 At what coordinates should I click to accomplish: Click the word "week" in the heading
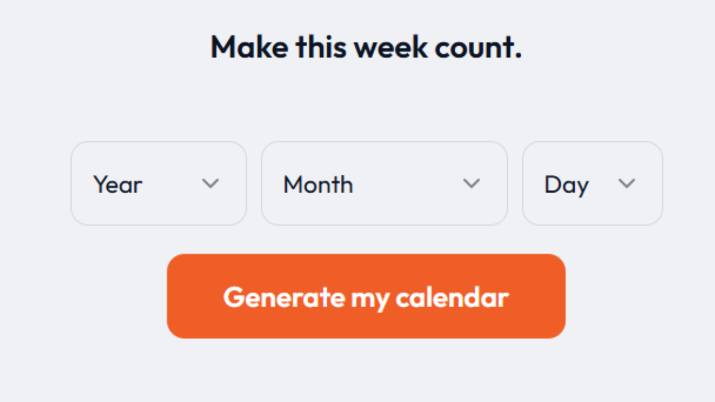coord(390,47)
